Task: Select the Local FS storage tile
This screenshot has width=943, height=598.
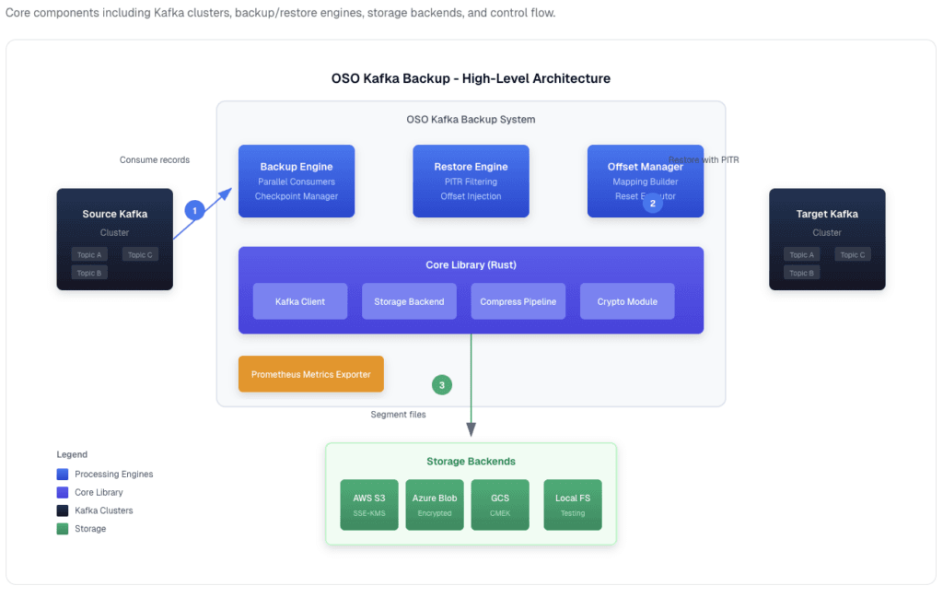Action: pos(573,504)
